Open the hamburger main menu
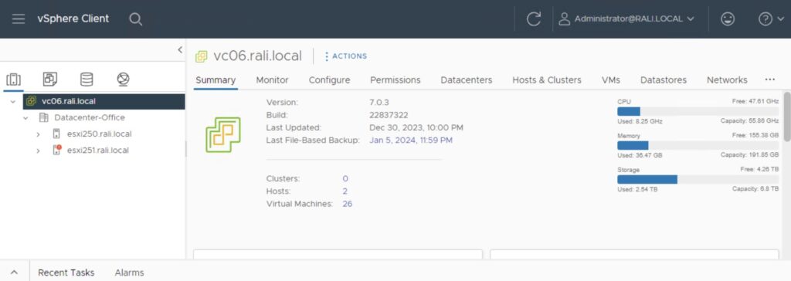 coord(19,19)
